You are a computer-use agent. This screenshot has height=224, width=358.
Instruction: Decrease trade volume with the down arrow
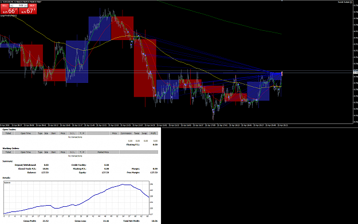(11, 6)
